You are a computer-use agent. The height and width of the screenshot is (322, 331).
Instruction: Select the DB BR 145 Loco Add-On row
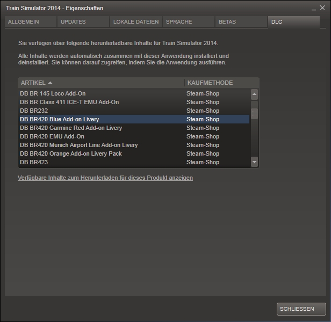pos(134,93)
